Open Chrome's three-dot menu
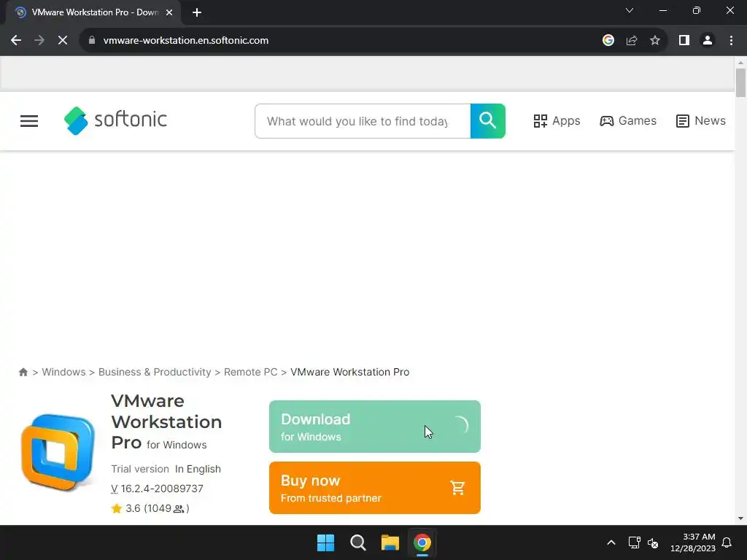747x560 pixels. pos(731,41)
